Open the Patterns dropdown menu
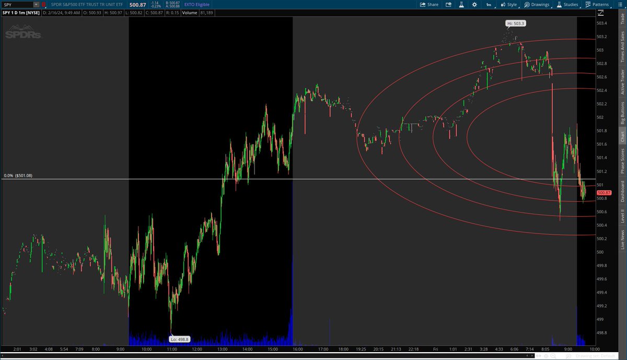 (597, 4)
